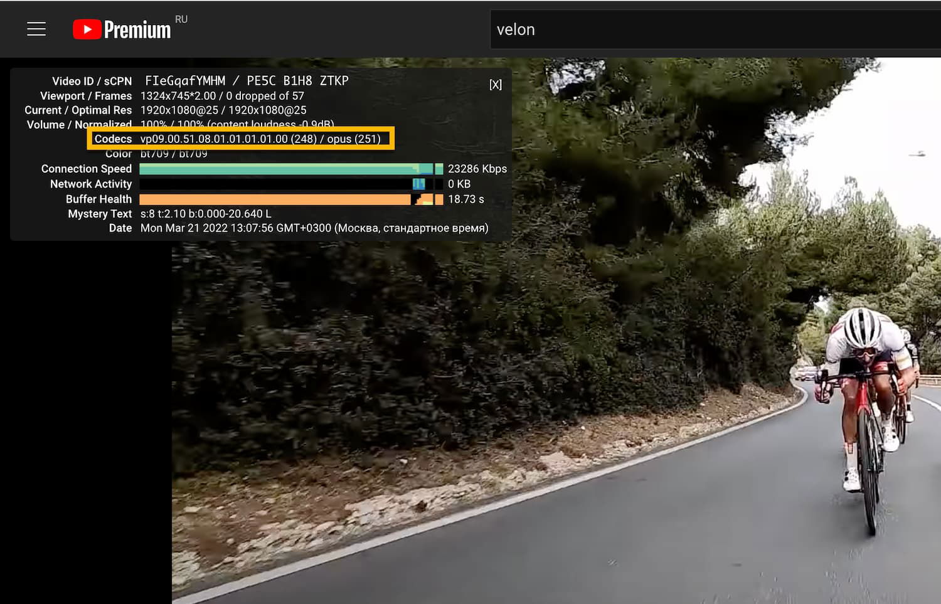
Task: Click the Current / Optimal Res value
Action: (x=223, y=110)
